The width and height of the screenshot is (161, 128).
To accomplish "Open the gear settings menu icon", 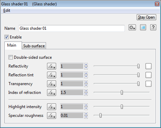I will click(132, 27).
